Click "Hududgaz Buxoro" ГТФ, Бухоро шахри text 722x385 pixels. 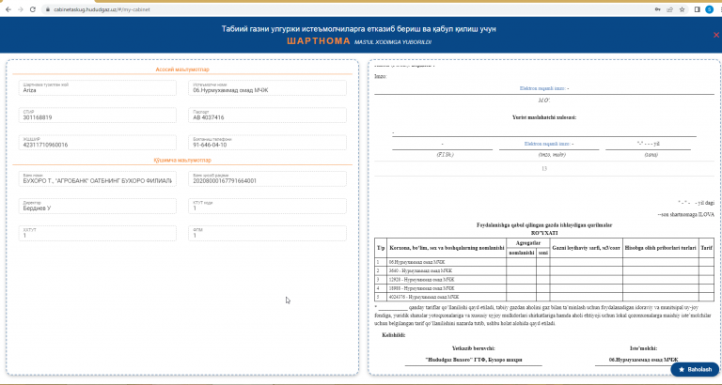click(474, 360)
